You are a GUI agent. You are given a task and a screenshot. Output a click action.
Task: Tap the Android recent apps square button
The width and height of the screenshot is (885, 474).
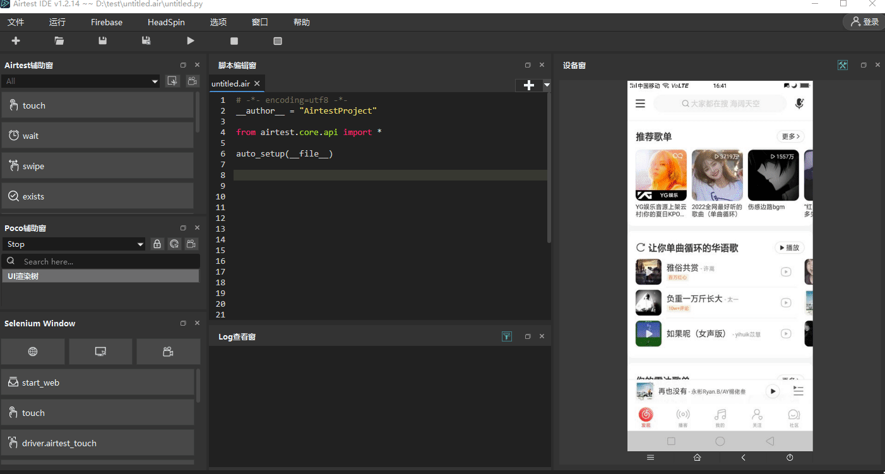(671, 441)
